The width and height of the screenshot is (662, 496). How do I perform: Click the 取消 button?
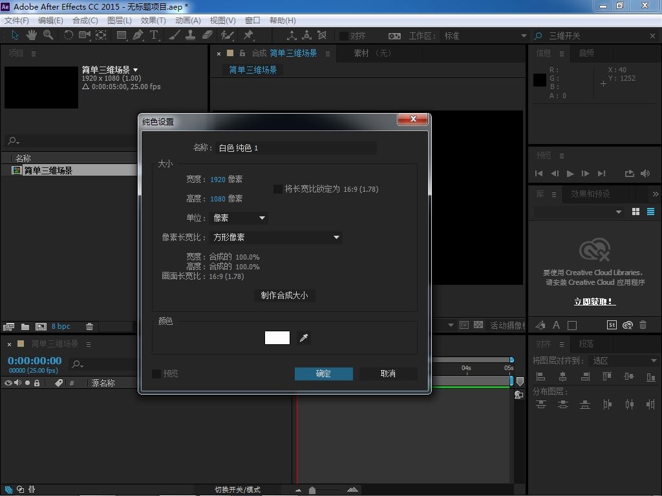click(x=388, y=374)
